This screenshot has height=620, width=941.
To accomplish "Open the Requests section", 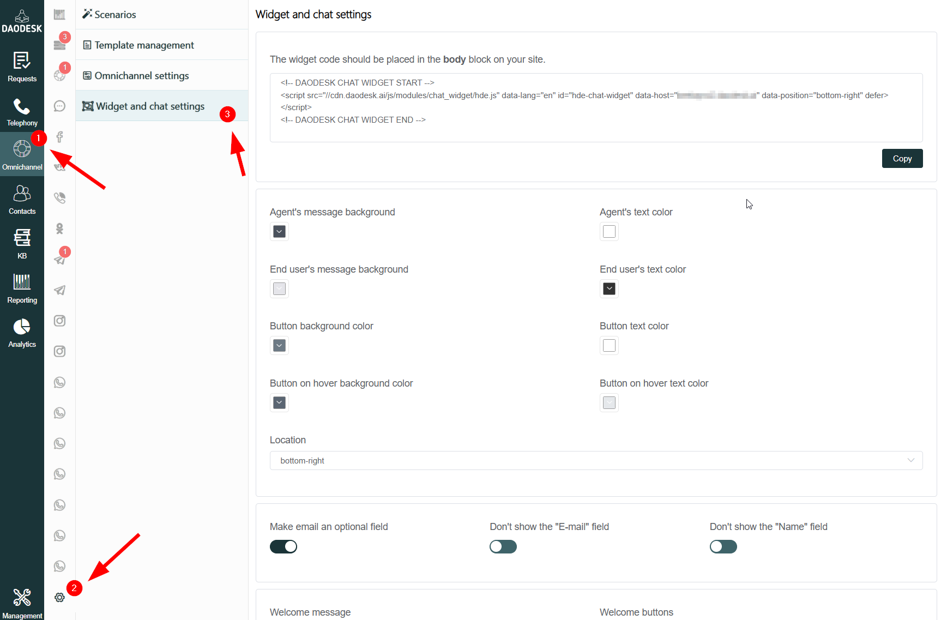I will [x=22, y=67].
